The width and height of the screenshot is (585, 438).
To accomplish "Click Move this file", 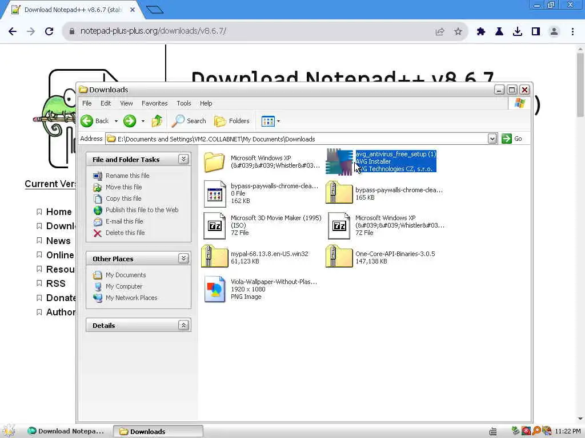I will (123, 187).
